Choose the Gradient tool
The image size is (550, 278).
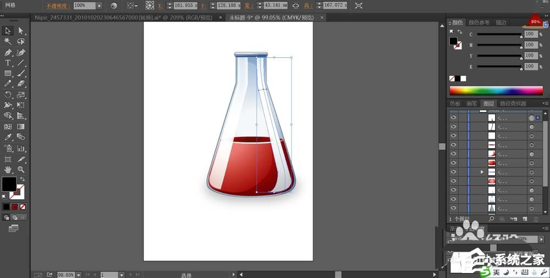(x=21, y=127)
